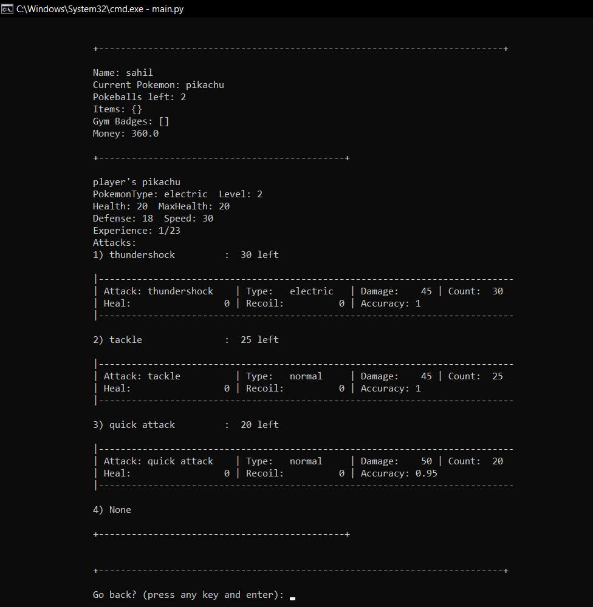Click tackle's 'Count: 25' cell

476,376
